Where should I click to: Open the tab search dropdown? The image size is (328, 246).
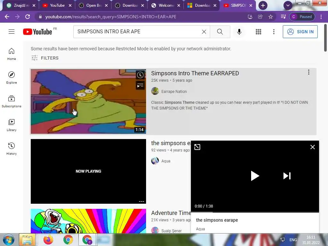click(288, 5)
